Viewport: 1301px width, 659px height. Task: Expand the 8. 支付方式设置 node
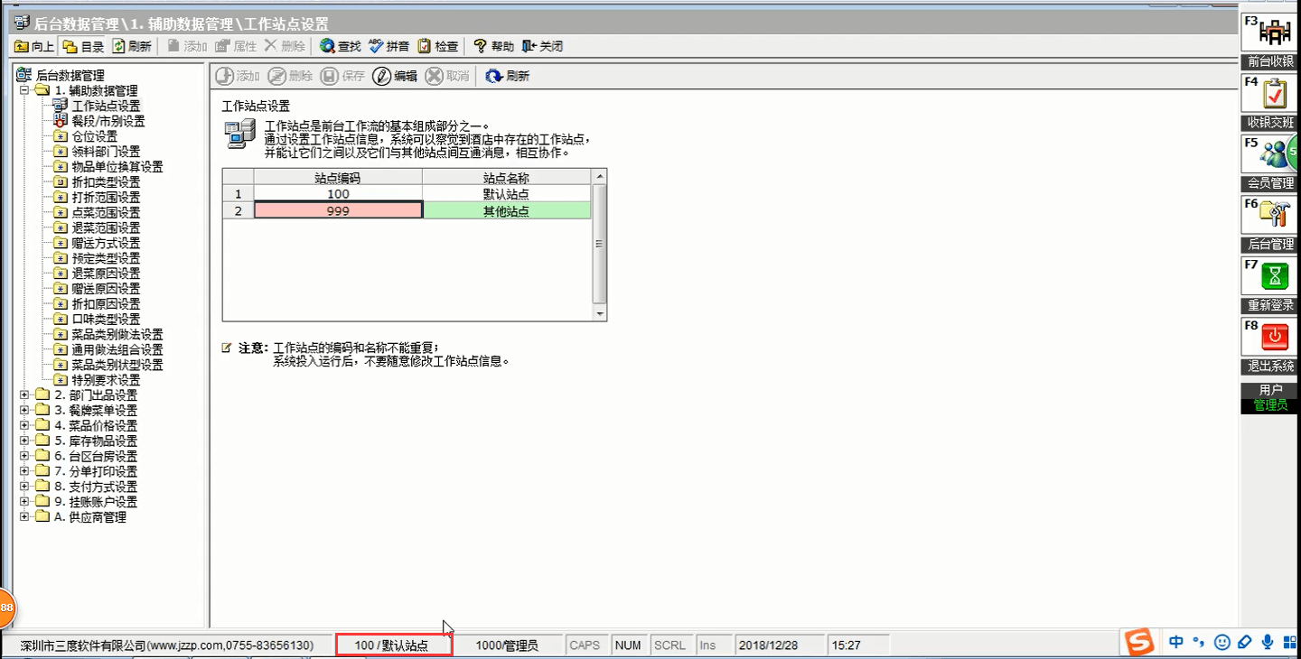[24, 487]
